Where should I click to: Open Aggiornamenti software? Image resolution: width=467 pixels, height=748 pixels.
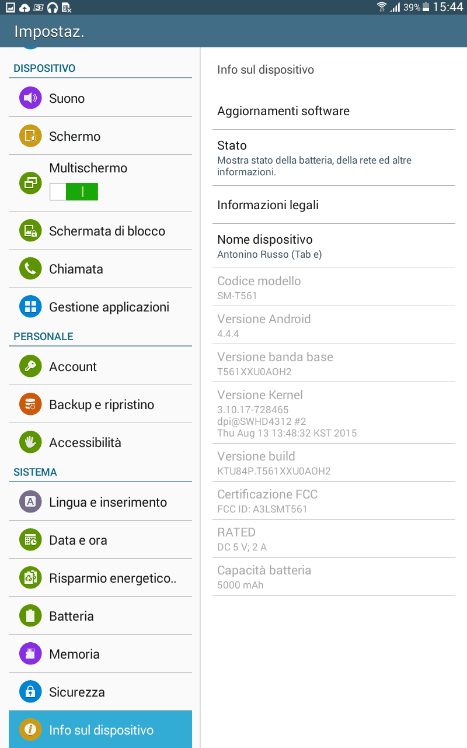pos(333,111)
